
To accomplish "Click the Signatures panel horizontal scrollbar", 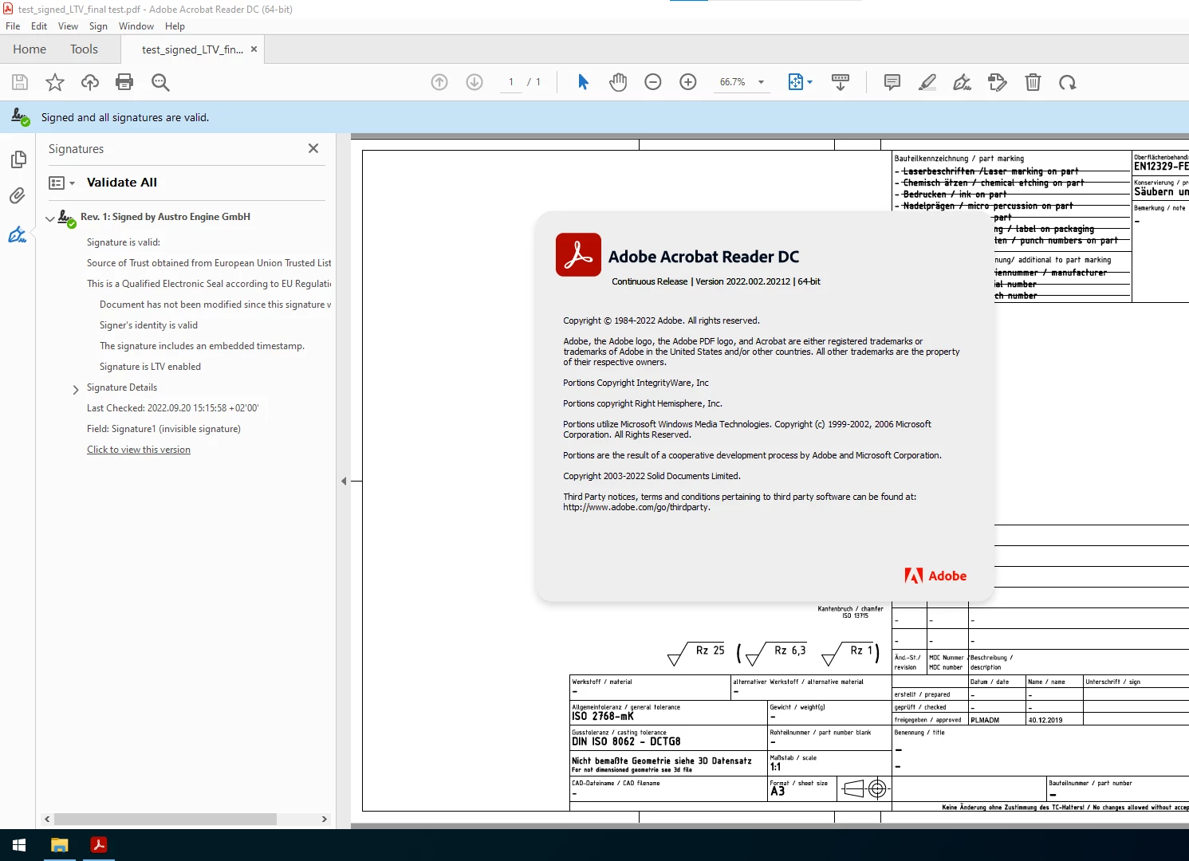I will [x=166, y=820].
